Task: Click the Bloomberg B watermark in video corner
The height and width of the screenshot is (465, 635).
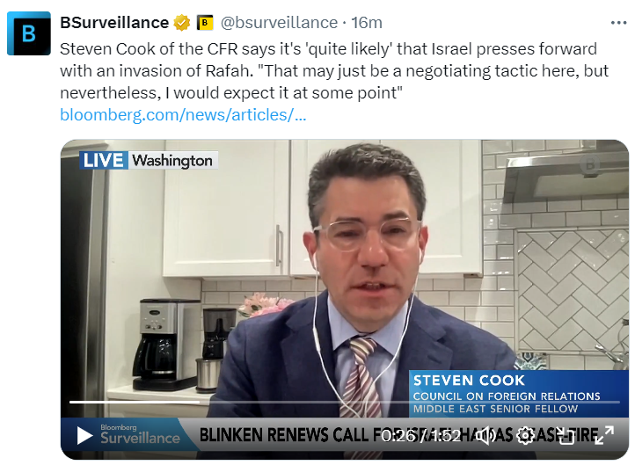Action: click(590, 164)
